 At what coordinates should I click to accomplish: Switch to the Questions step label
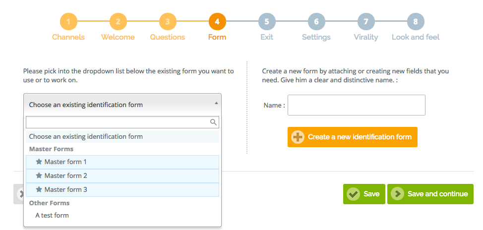point(168,37)
